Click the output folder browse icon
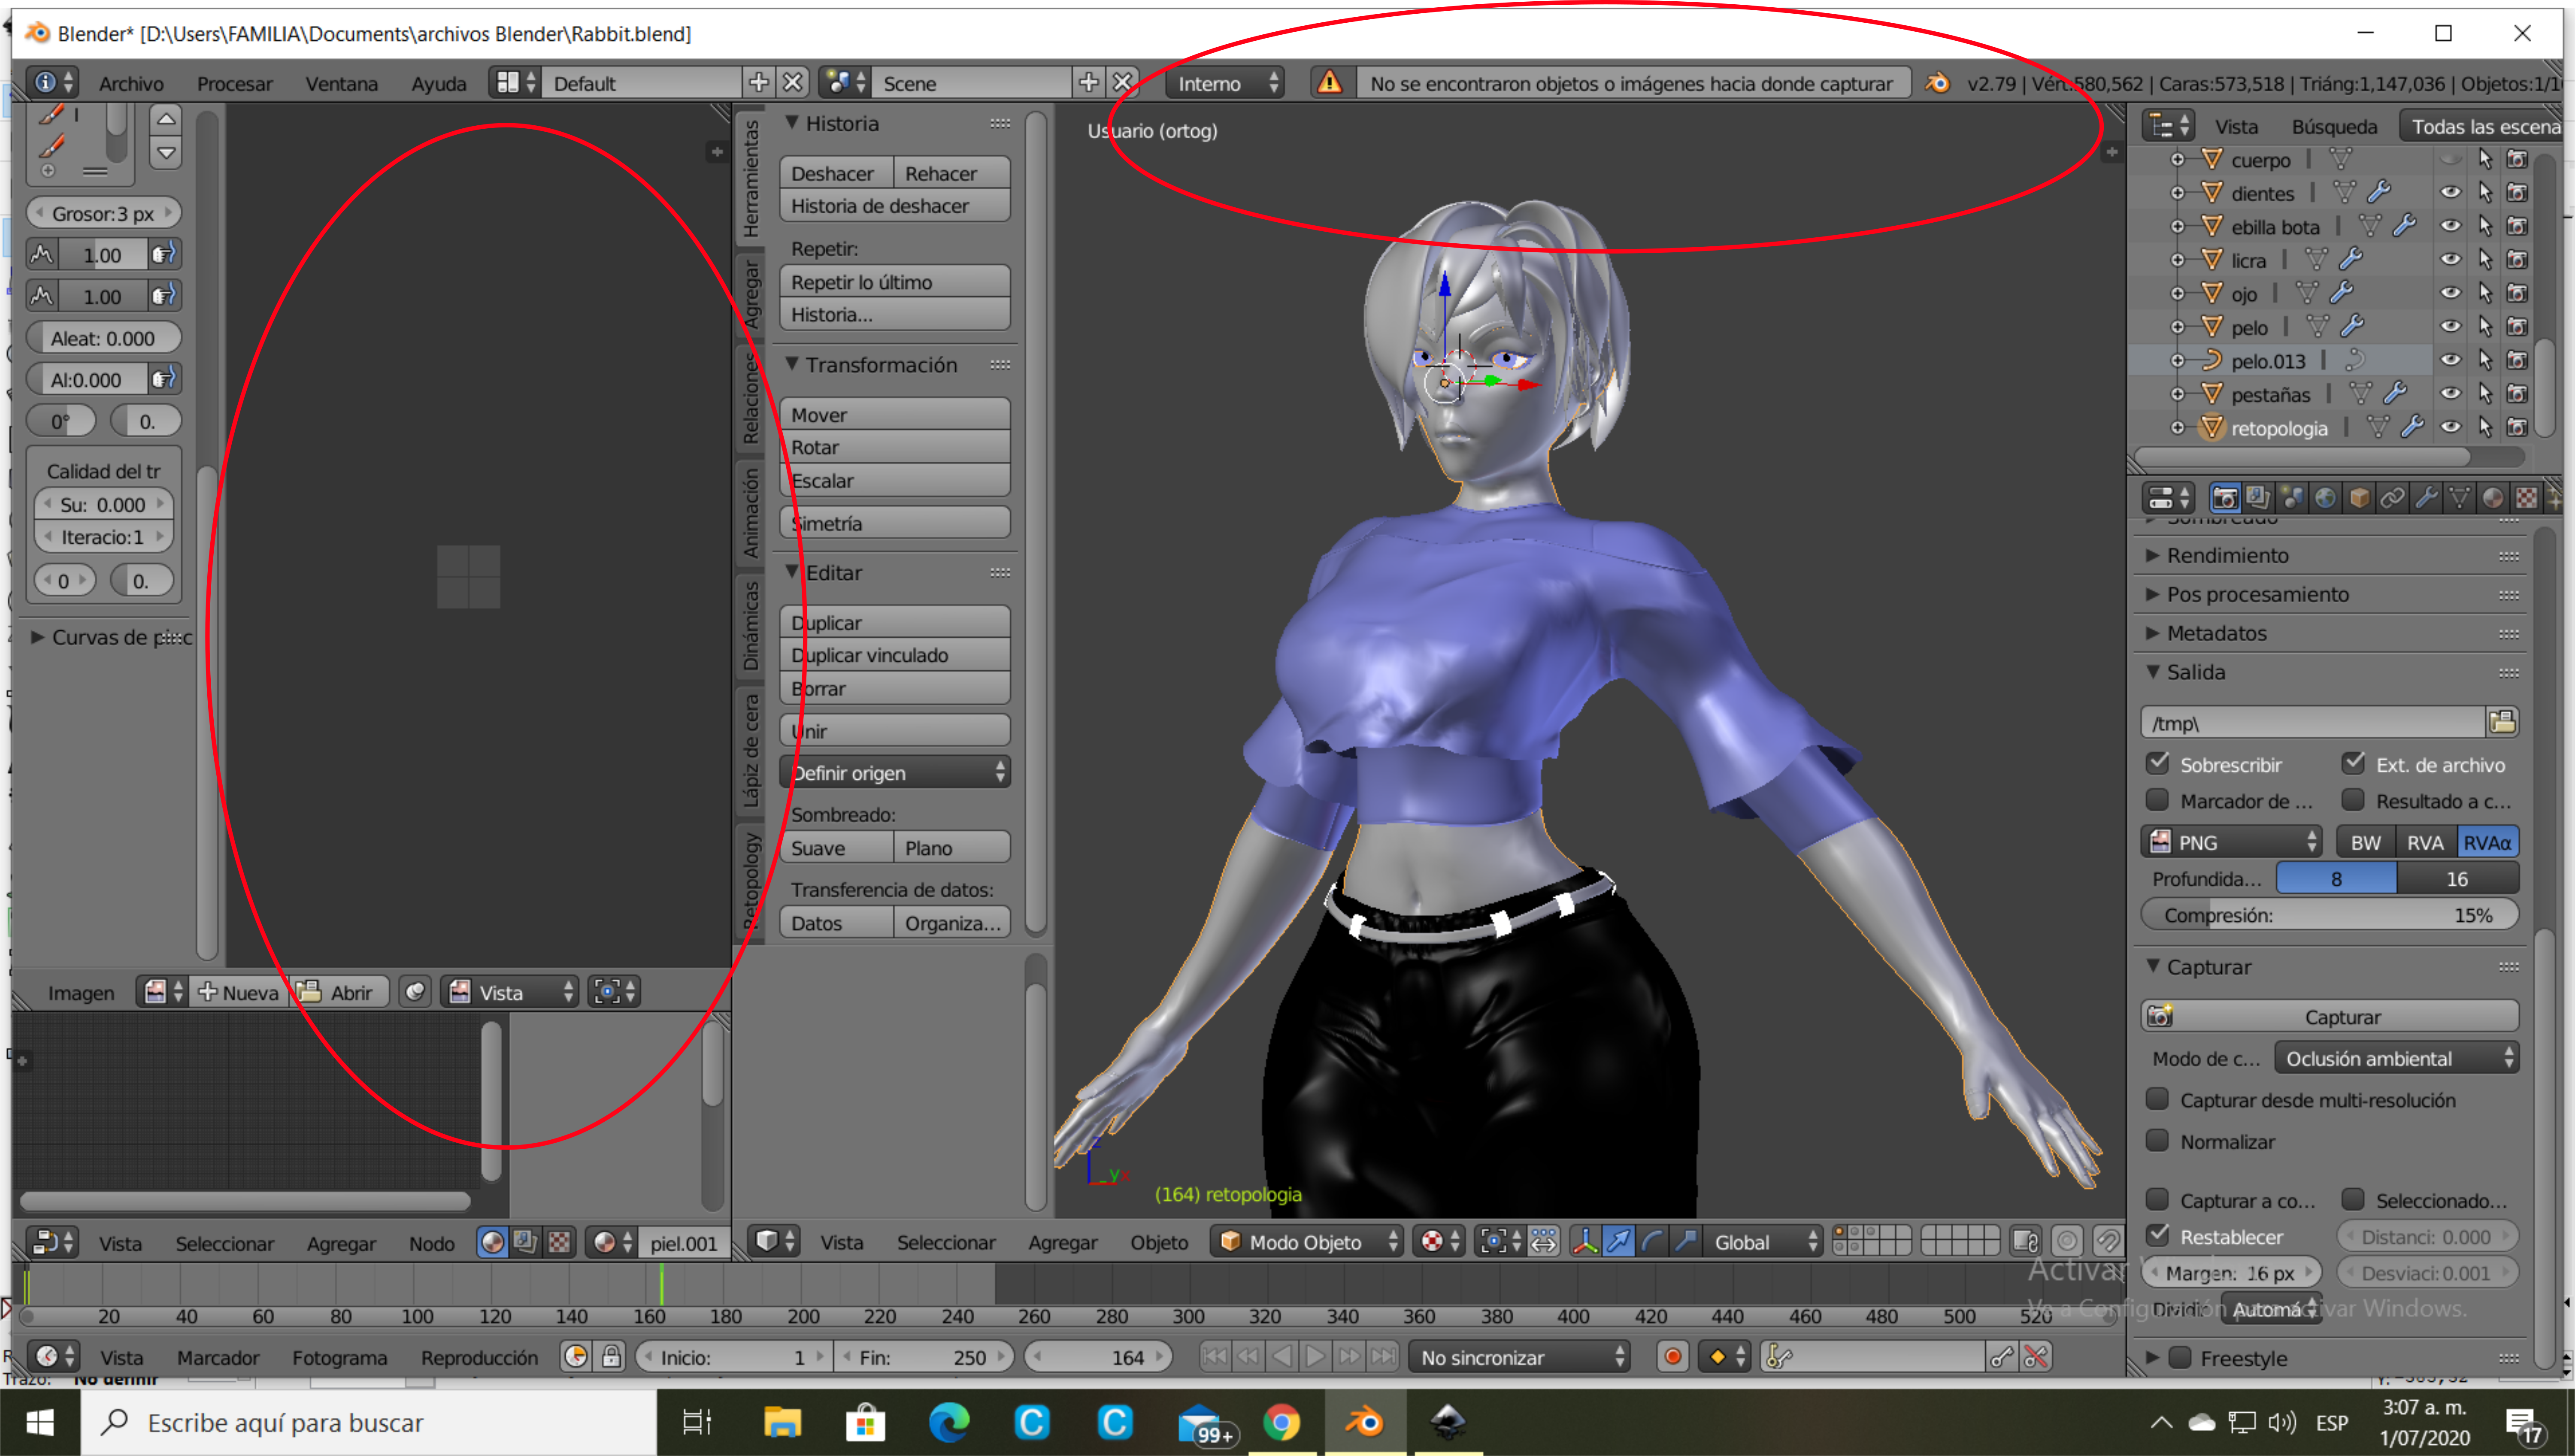The height and width of the screenshot is (1456, 2575). pyautogui.click(x=2502, y=722)
